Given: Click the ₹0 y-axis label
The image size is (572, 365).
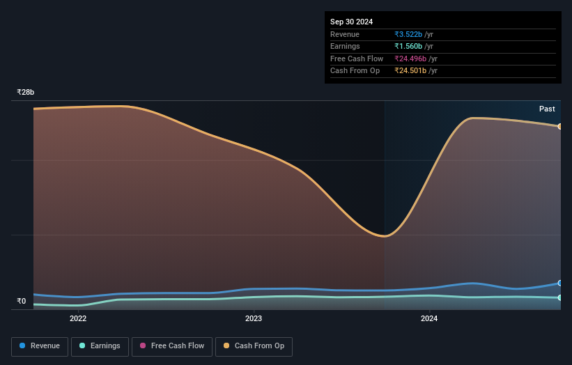Looking at the screenshot, I should 22,301.
